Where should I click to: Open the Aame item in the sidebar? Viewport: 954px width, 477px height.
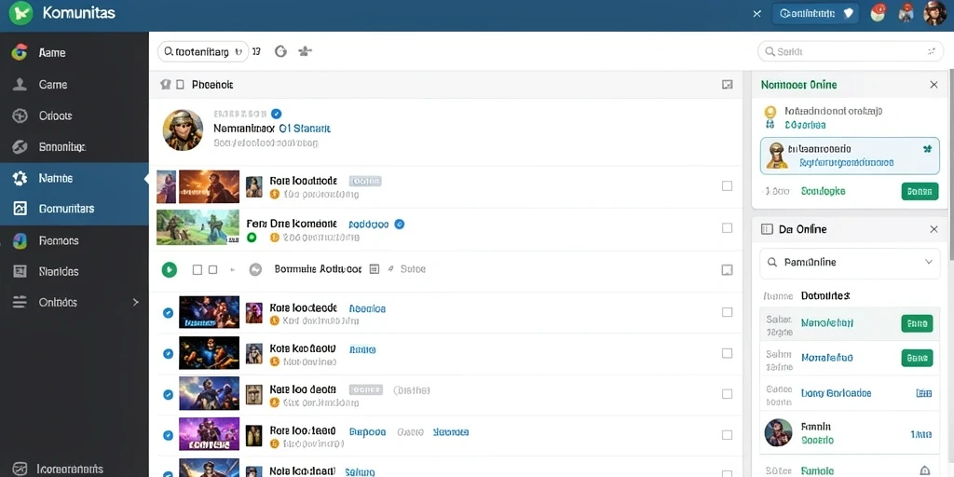pos(75,52)
